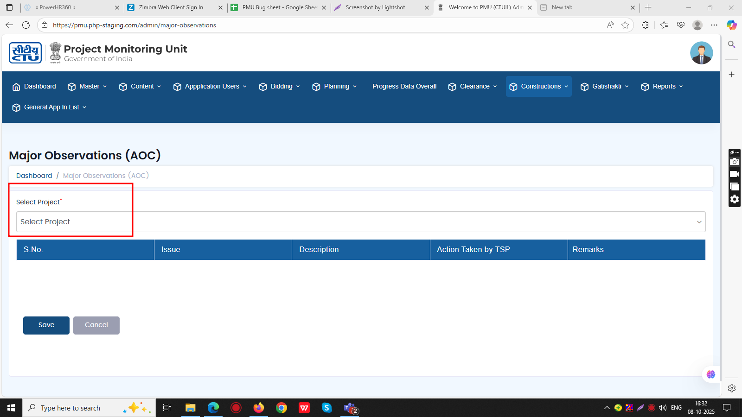Click the browser address bar URL

coord(134,25)
